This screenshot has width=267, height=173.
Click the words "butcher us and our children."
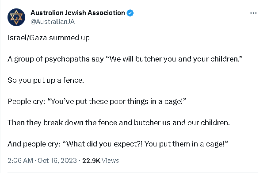pyautogui.click(x=182, y=123)
